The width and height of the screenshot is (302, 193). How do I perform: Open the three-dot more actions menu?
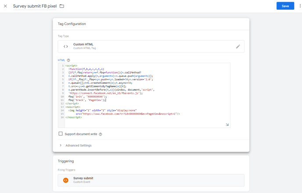[x=300, y=6]
